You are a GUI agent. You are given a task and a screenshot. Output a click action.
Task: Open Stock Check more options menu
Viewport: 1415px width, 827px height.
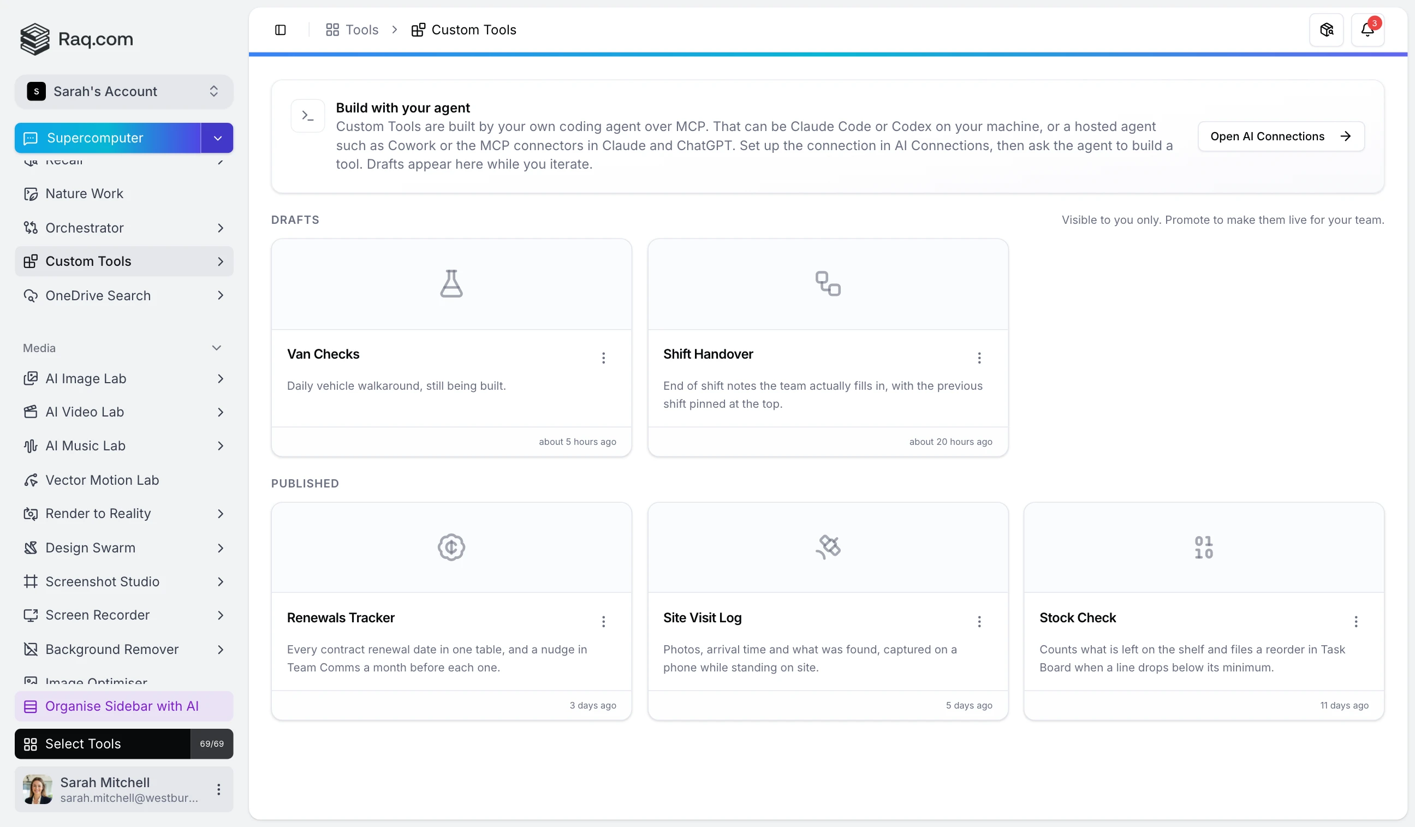(1355, 622)
